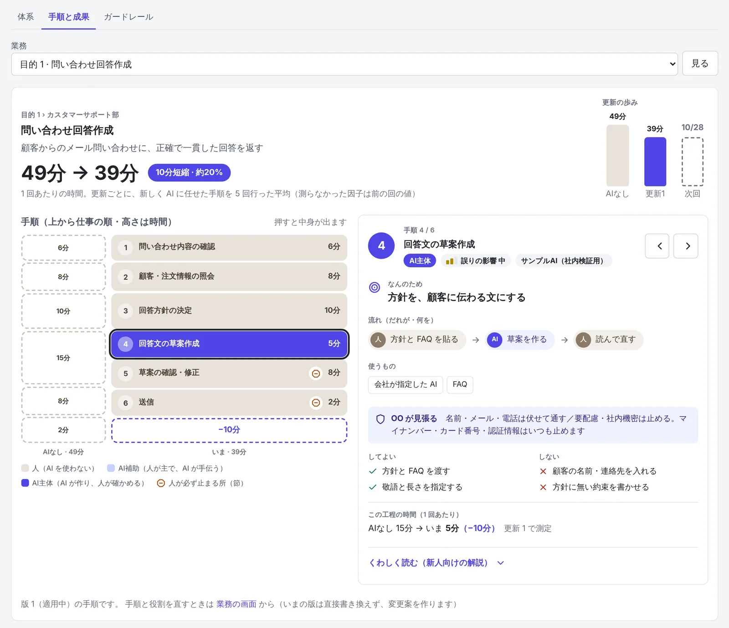
Task: Select the 手順と成果 tab
Action: pyautogui.click(x=68, y=17)
